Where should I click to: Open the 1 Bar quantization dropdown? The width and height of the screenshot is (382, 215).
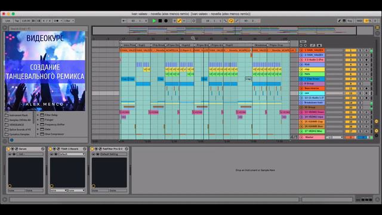tap(69, 21)
